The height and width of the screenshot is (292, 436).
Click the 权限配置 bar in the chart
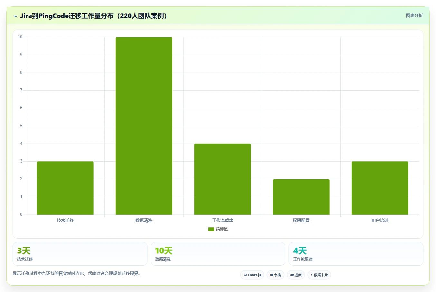click(301, 197)
